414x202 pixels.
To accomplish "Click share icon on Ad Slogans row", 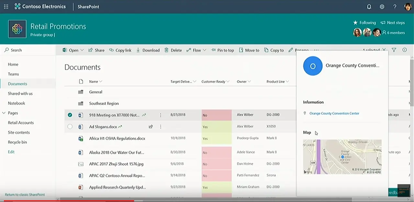I will (151, 127).
